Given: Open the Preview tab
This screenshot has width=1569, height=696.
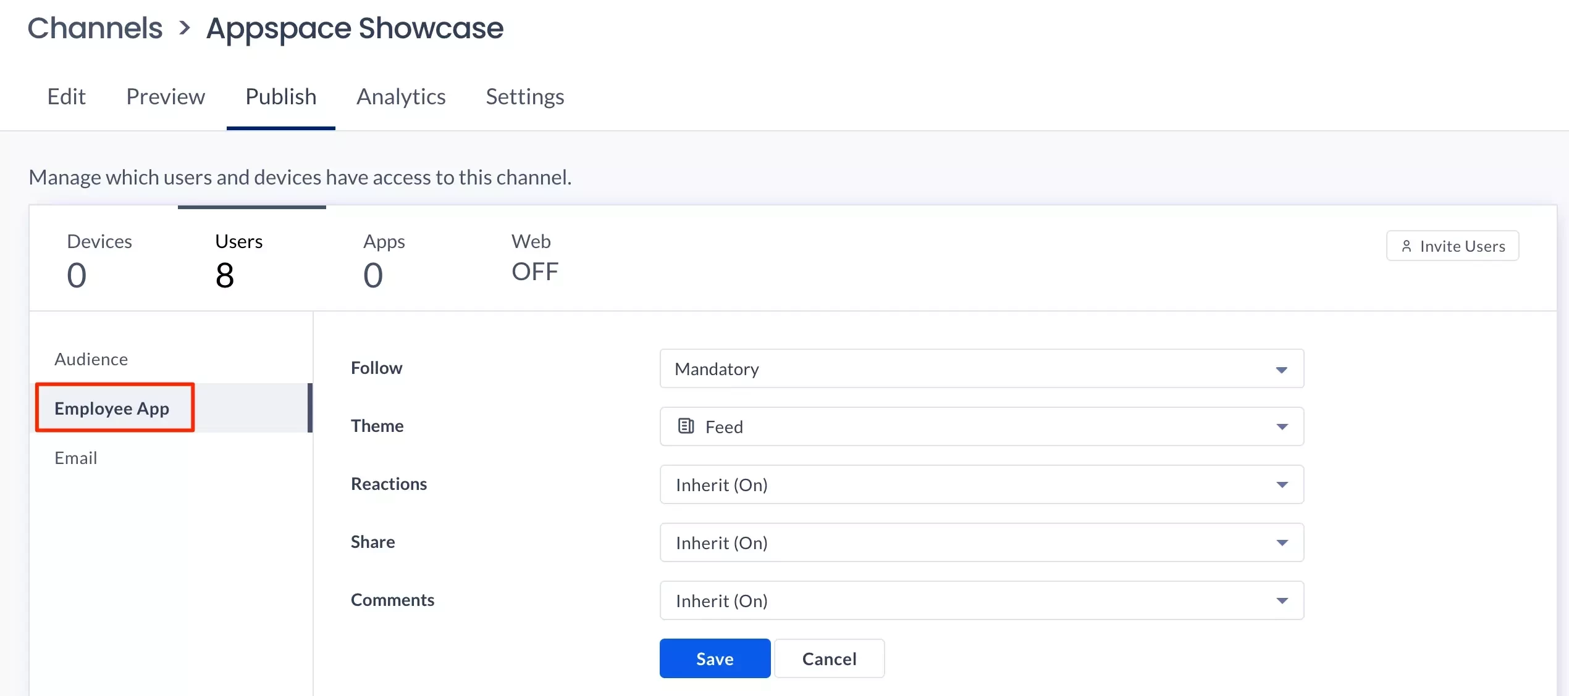Looking at the screenshot, I should click(165, 97).
